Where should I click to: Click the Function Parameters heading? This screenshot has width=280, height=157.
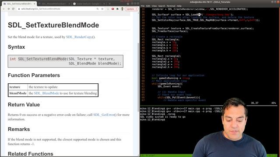coord(34,75)
